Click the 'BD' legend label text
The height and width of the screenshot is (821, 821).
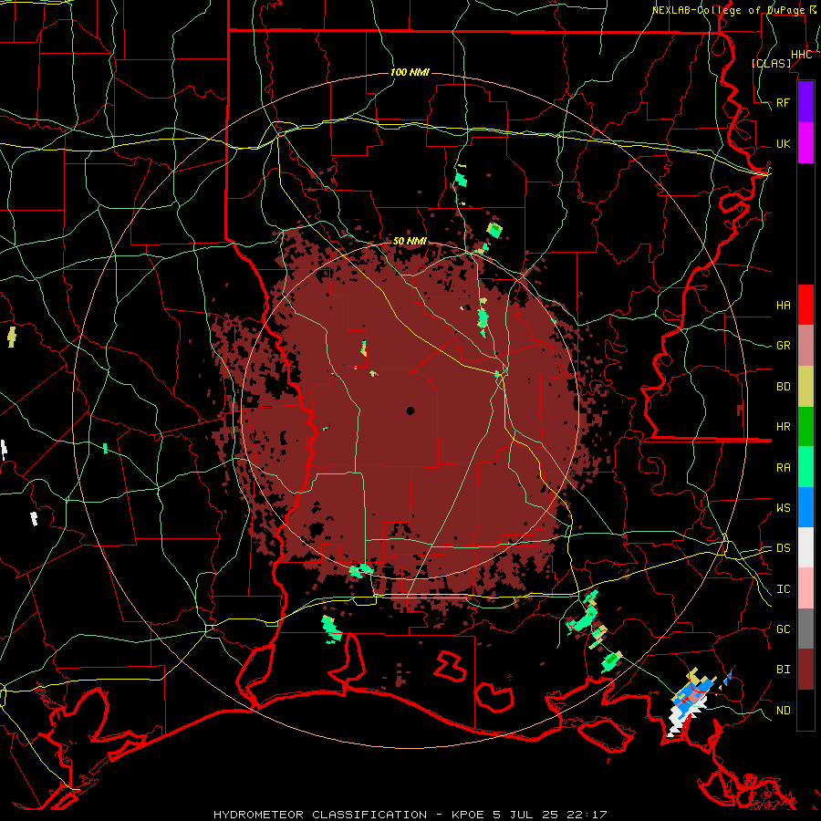click(x=783, y=387)
